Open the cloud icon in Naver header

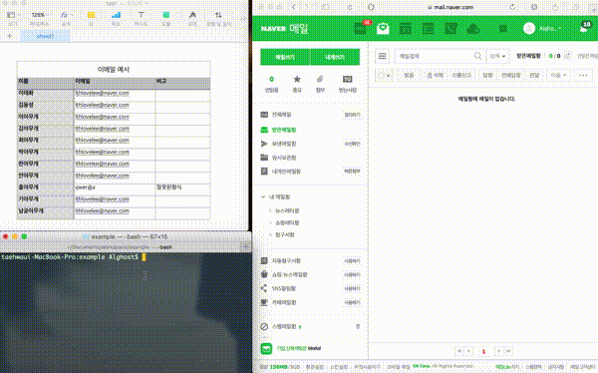coord(472,29)
